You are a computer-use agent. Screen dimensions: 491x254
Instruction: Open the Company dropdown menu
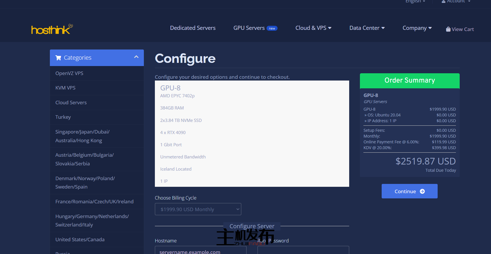click(x=417, y=28)
